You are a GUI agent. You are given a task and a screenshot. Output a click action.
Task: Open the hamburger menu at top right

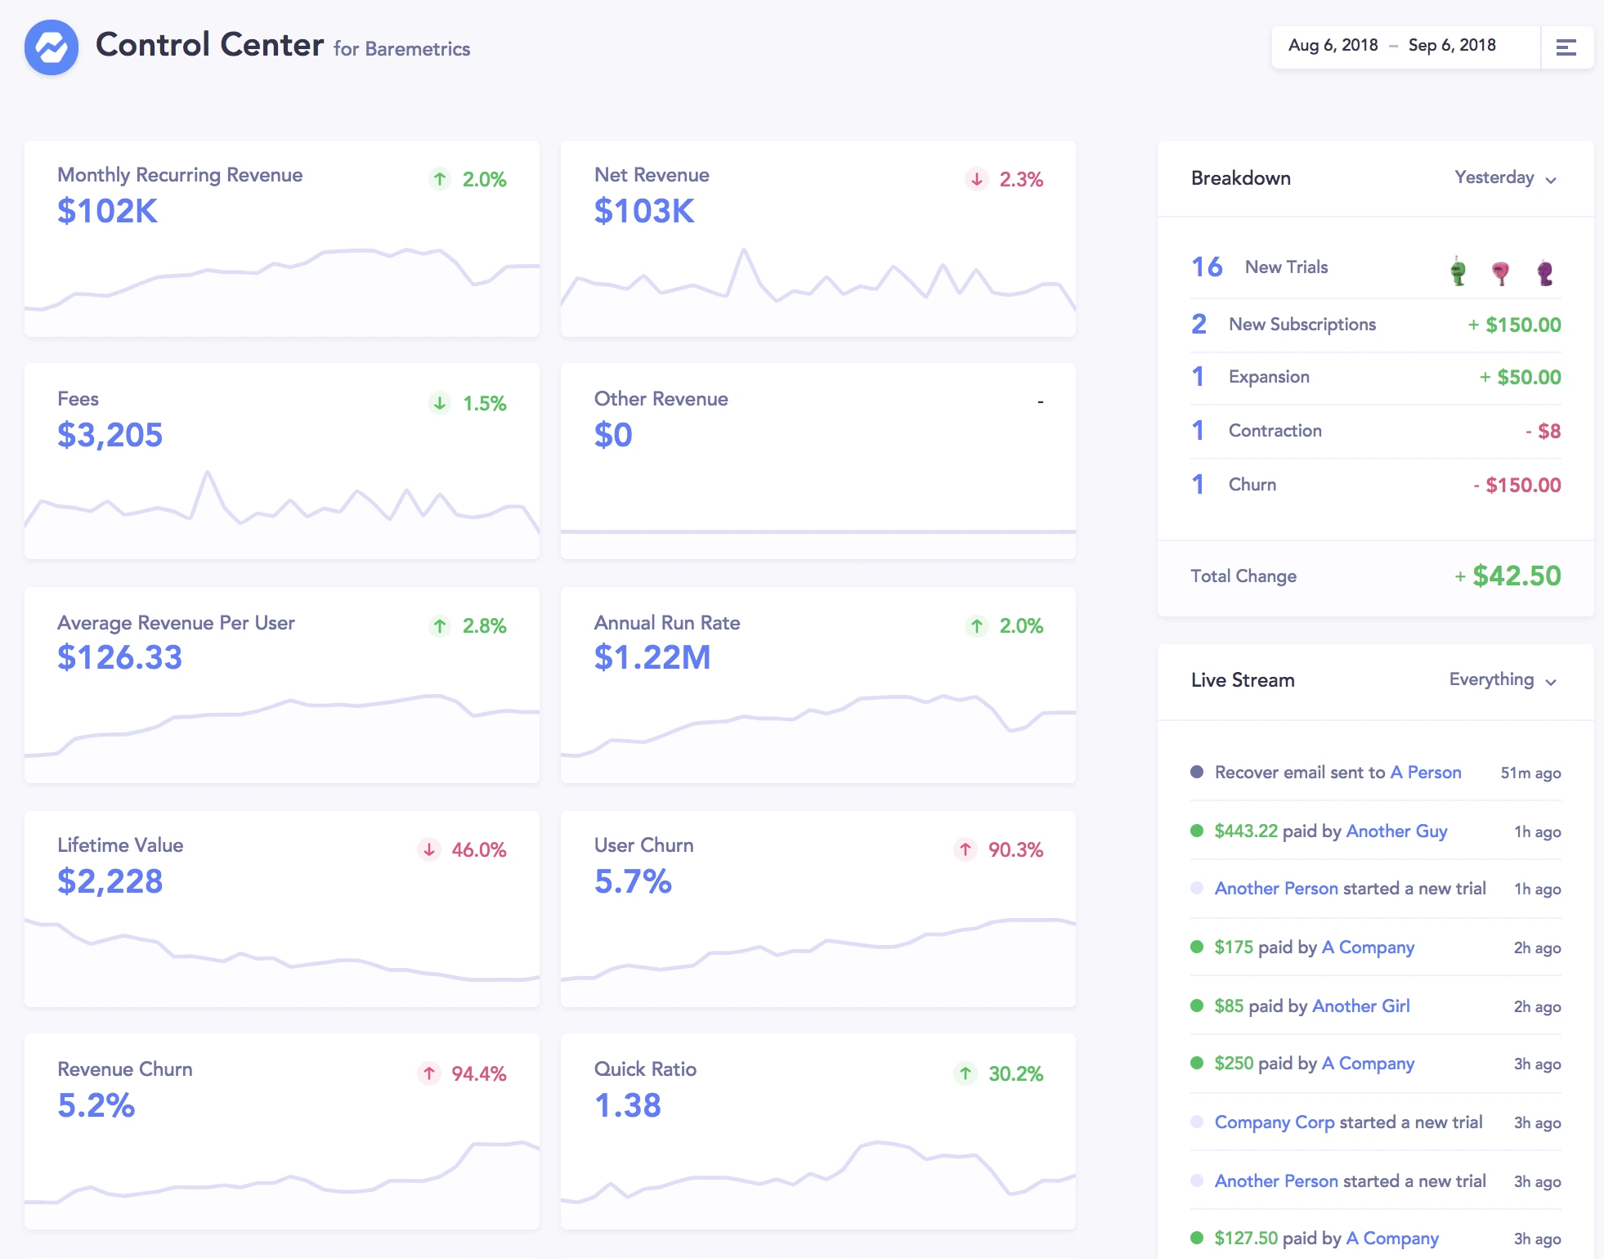click(x=1567, y=47)
